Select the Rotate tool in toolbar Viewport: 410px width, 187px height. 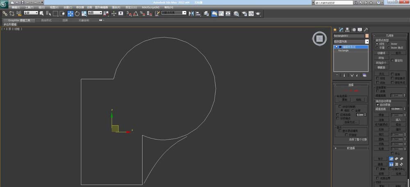pos(77,13)
